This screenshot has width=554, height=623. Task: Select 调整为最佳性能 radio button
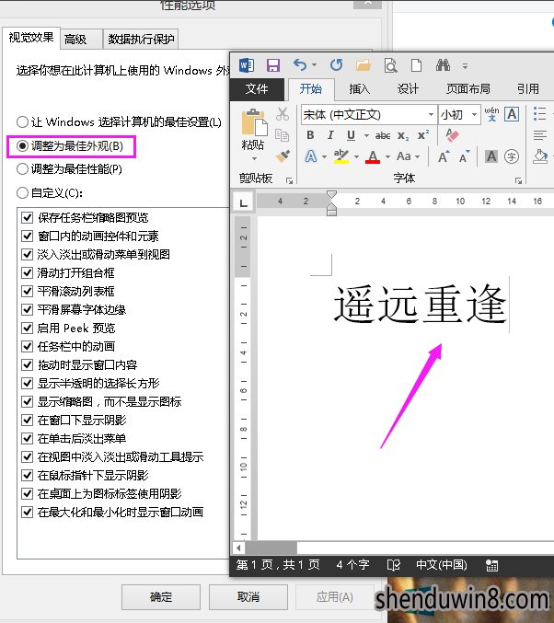pyautogui.click(x=22, y=169)
